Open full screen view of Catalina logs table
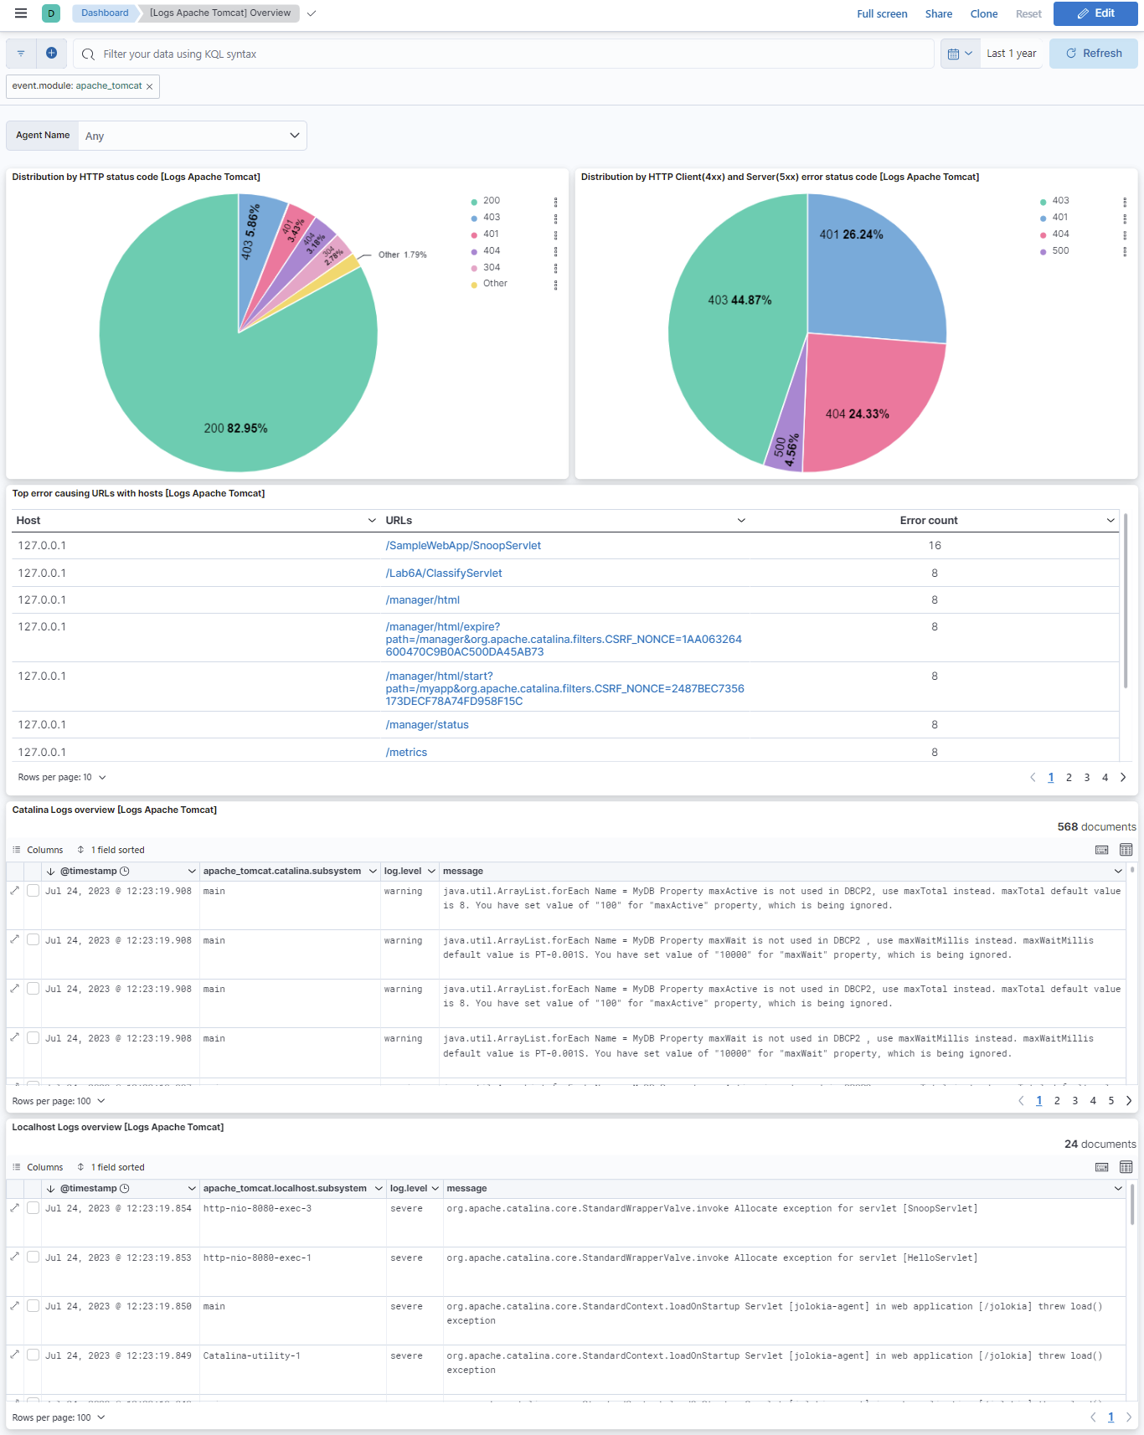This screenshot has width=1144, height=1435. pos(1126,850)
